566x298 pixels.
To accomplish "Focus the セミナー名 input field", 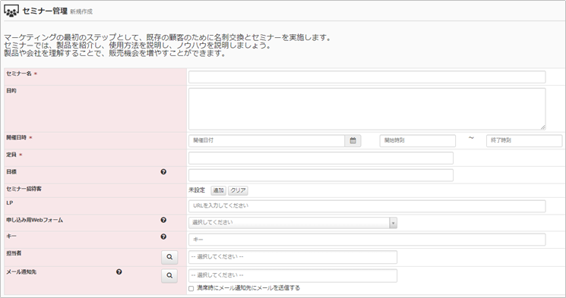I will point(367,77).
